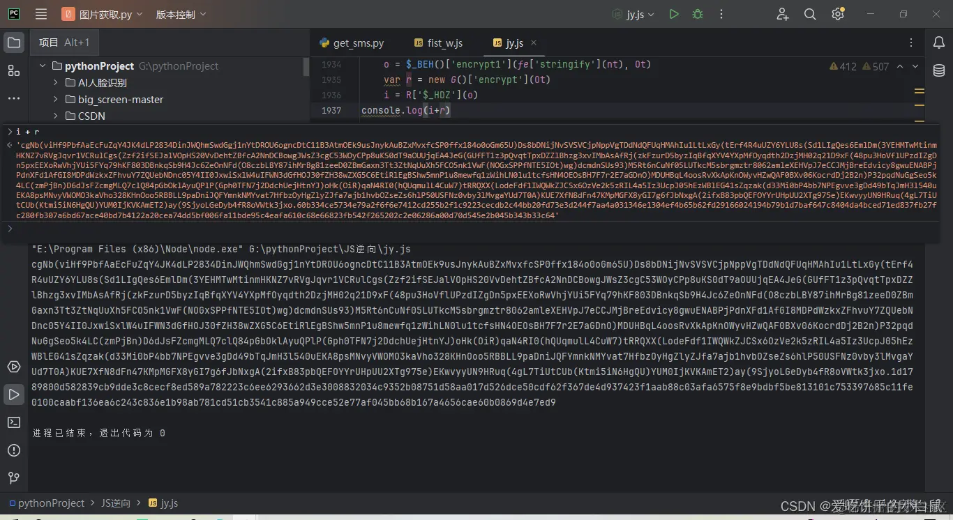
Task: Show more tool windows ellipsis
Action: [14, 98]
